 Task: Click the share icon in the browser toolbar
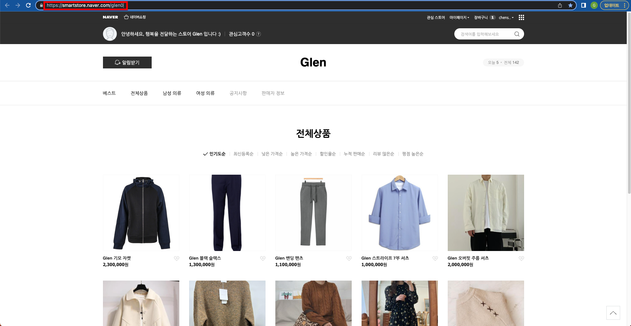[560, 5]
